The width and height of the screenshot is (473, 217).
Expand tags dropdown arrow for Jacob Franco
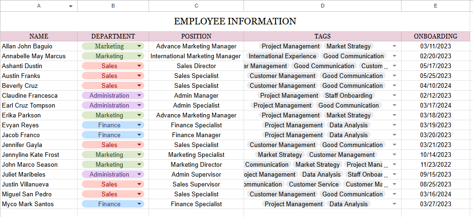(x=394, y=135)
